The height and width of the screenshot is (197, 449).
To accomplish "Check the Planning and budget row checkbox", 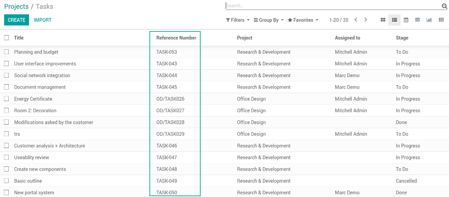I will 6,52.
